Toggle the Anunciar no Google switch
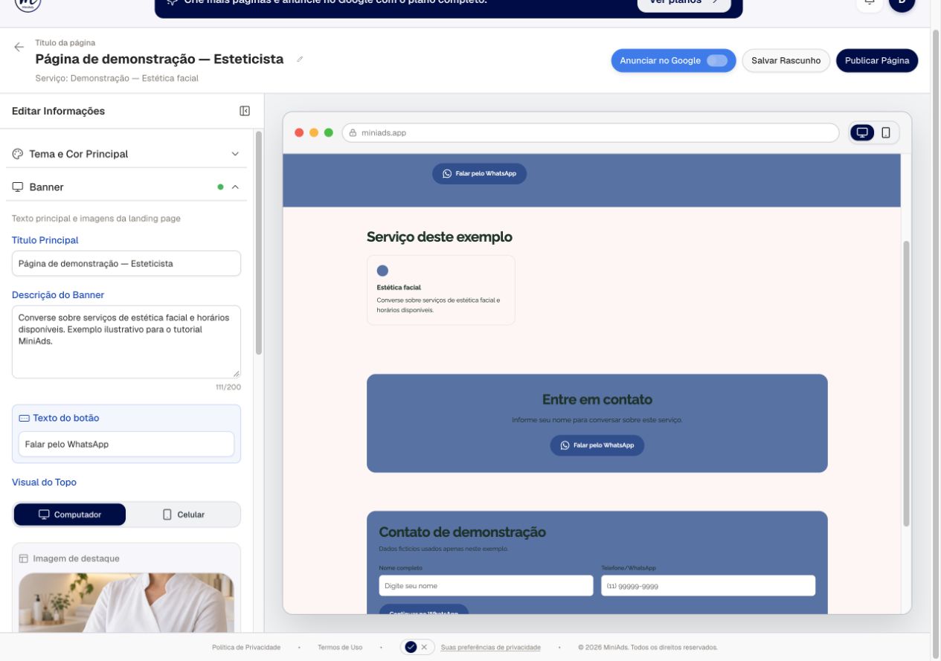 (717, 60)
